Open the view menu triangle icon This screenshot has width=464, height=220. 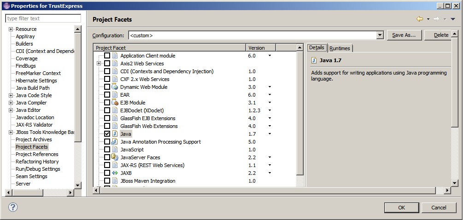pos(452,19)
